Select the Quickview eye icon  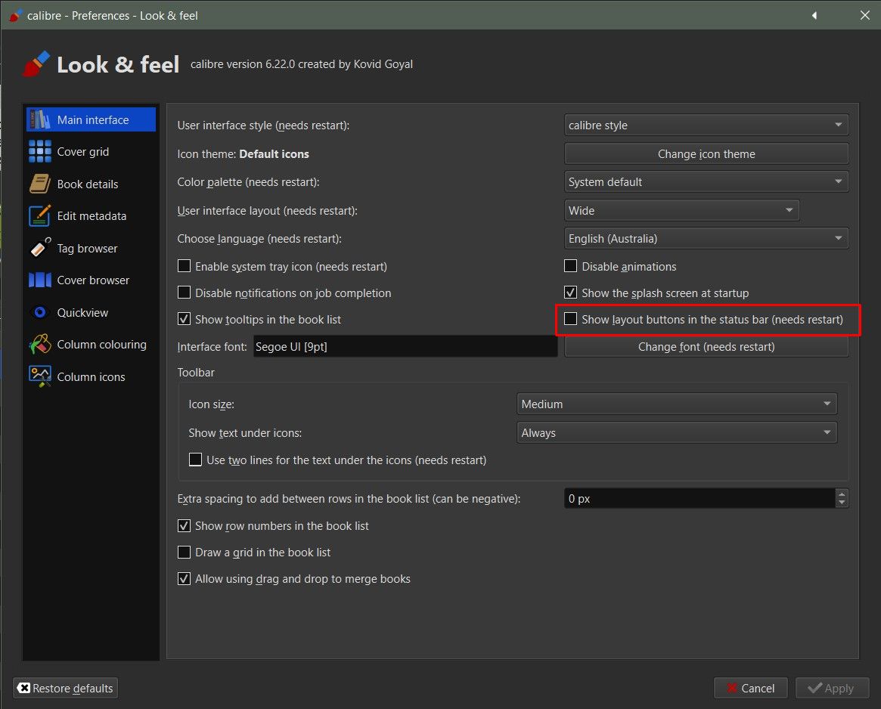pos(39,313)
